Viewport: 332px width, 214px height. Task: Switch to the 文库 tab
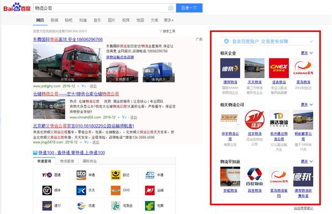click(x=154, y=20)
